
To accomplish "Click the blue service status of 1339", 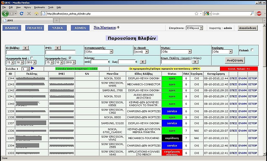I will pyautogui.click(x=172, y=111).
